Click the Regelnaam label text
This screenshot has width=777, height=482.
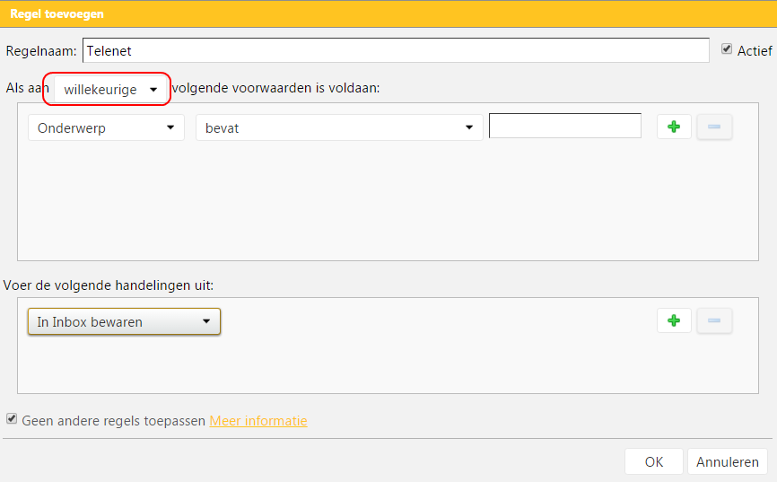41,51
